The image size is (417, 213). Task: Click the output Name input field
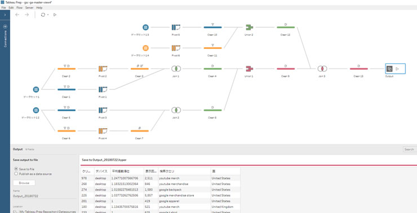[45, 196]
